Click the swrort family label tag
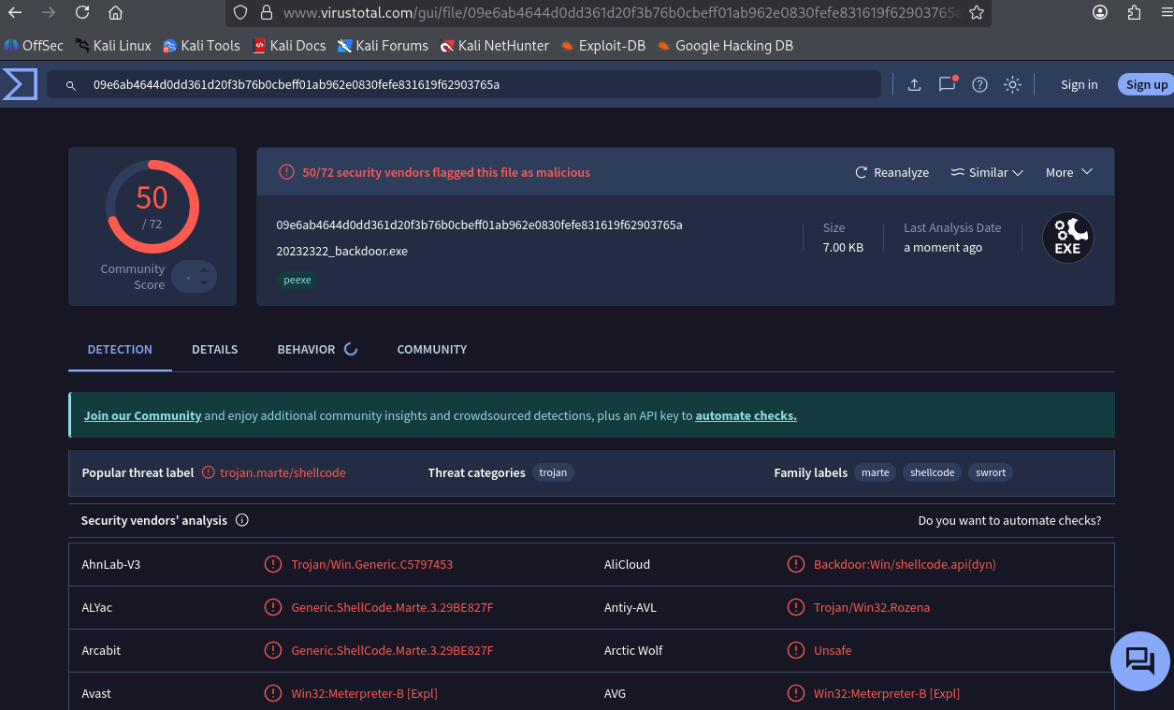 [991, 472]
